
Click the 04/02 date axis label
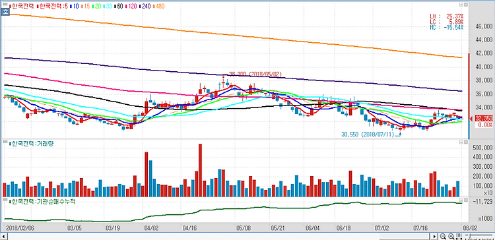[151, 227]
